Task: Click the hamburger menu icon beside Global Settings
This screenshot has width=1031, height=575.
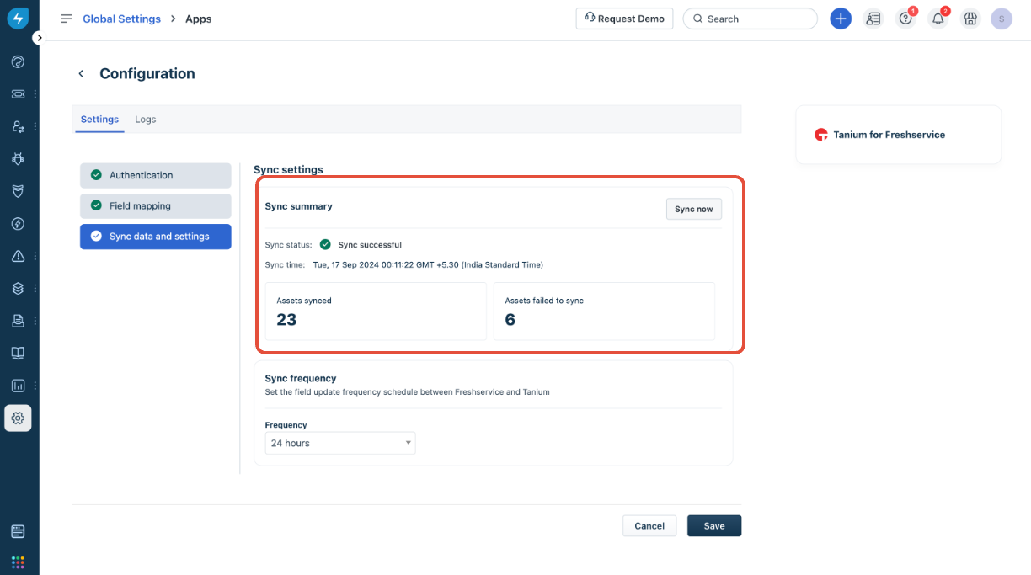Action: point(67,19)
